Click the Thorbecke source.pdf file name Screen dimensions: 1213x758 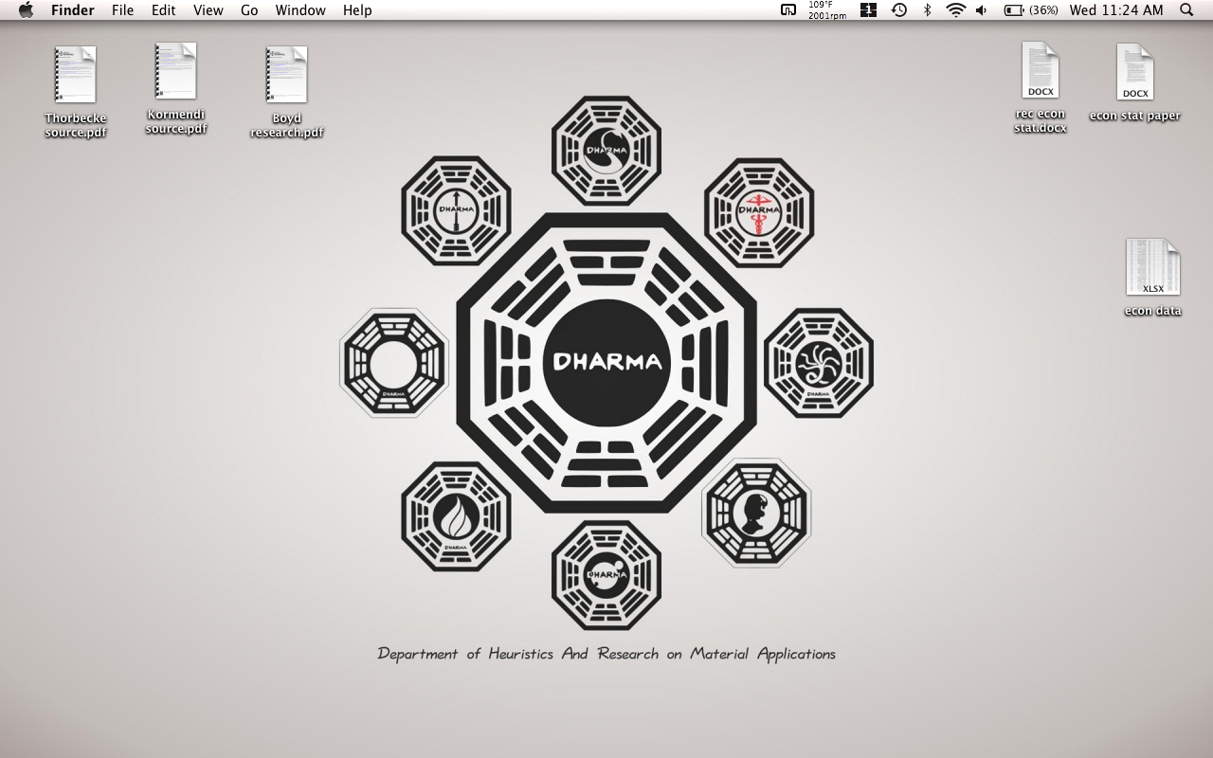tap(76, 125)
